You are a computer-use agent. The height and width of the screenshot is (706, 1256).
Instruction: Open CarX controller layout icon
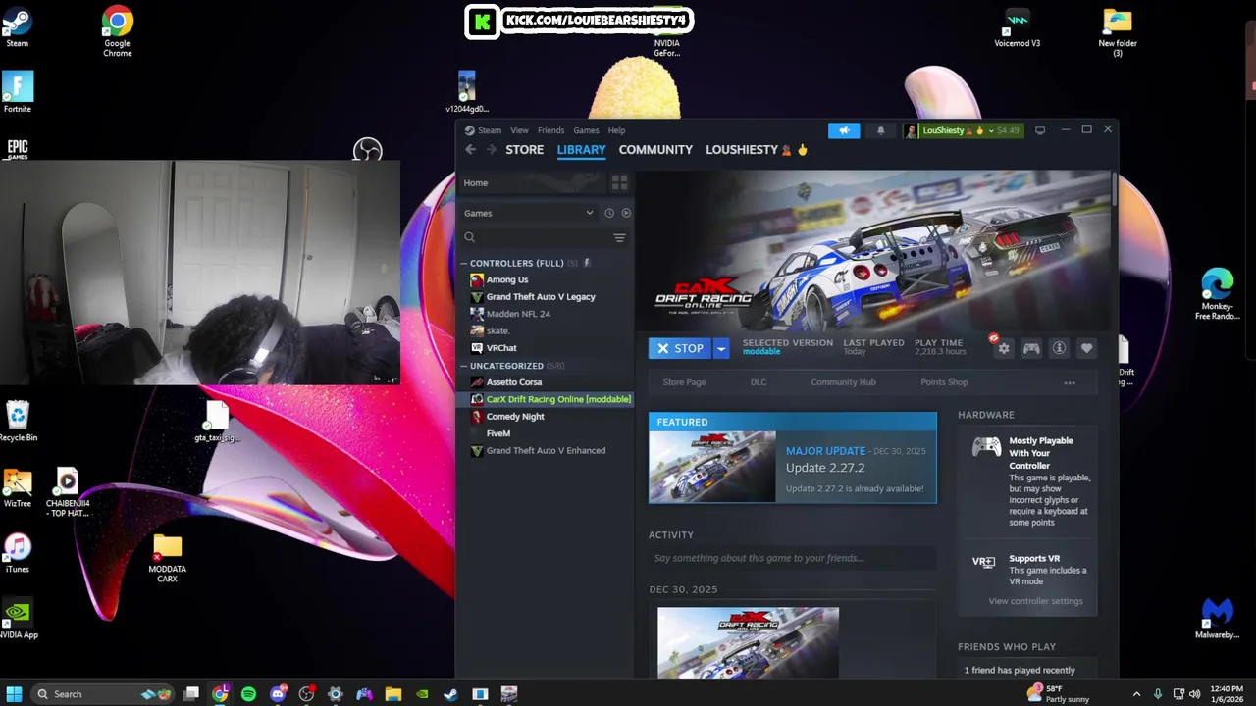[1031, 349]
